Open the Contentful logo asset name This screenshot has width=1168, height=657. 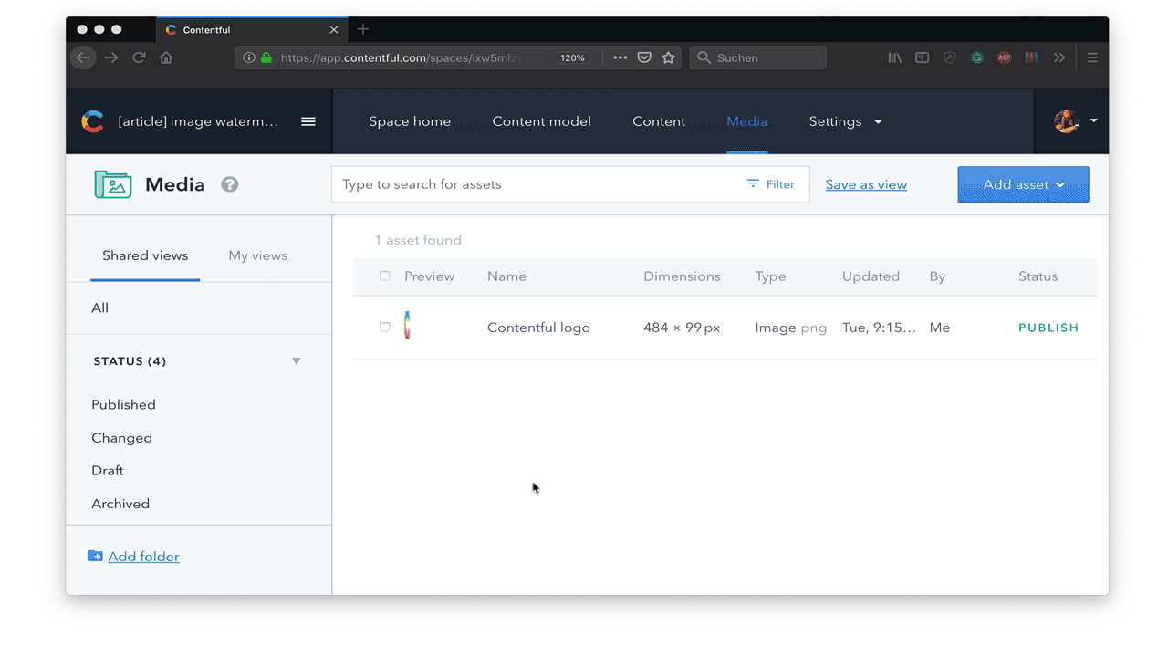[538, 328]
